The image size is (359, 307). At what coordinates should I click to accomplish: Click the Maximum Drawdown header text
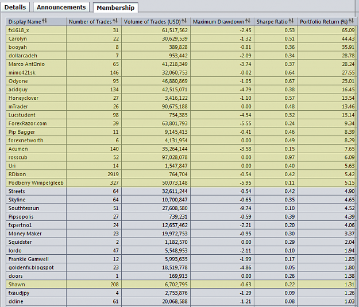pos(219,22)
